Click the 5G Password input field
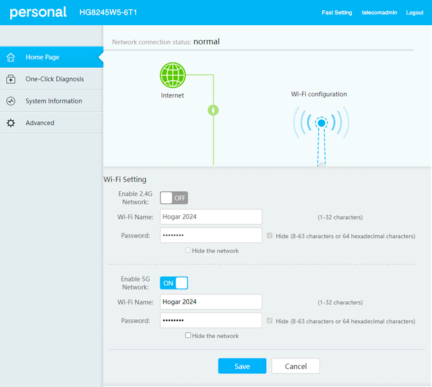The image size is (432, 387). coord(211,321)
